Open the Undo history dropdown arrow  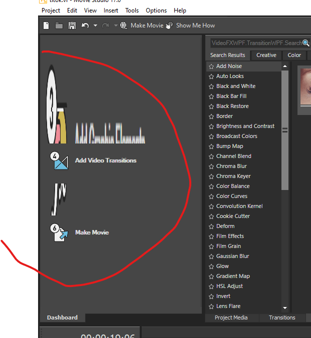point(95,25)
